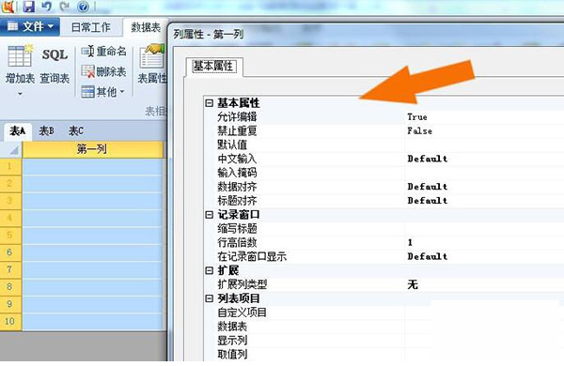Click the Default value of 标题对齐

(x=428, y=201)
